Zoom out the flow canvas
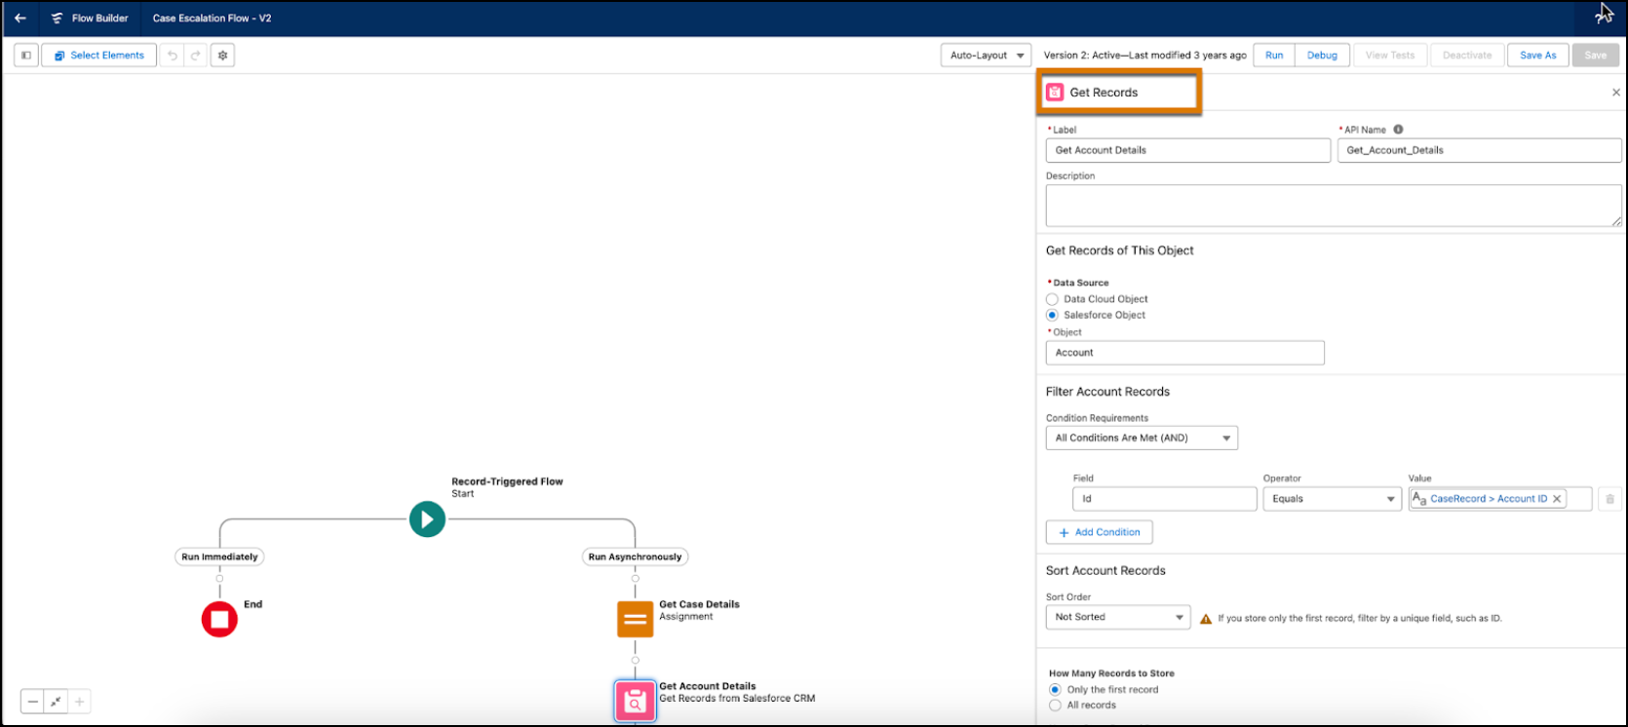Viewport: 1628px width, 727px height. (x=33, y=702)
